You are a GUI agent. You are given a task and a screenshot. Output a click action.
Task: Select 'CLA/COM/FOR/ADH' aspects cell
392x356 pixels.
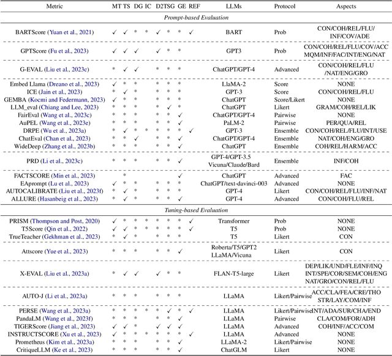[x=346, y=319]
